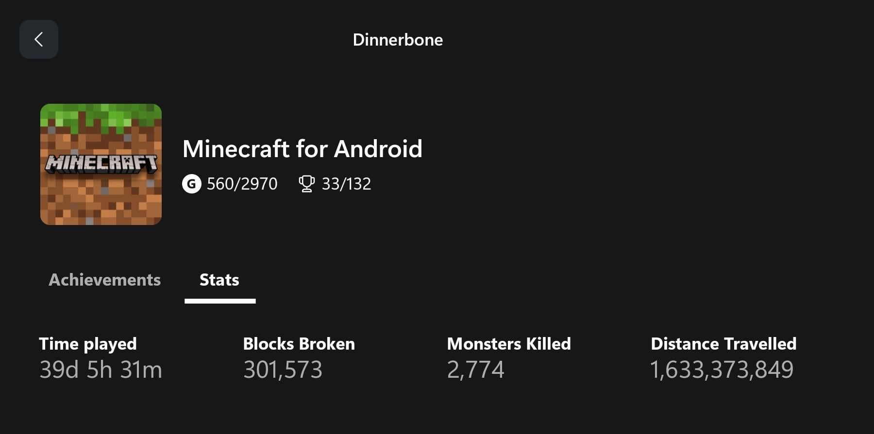Click the trophy achievements icon

click(306, 184)
